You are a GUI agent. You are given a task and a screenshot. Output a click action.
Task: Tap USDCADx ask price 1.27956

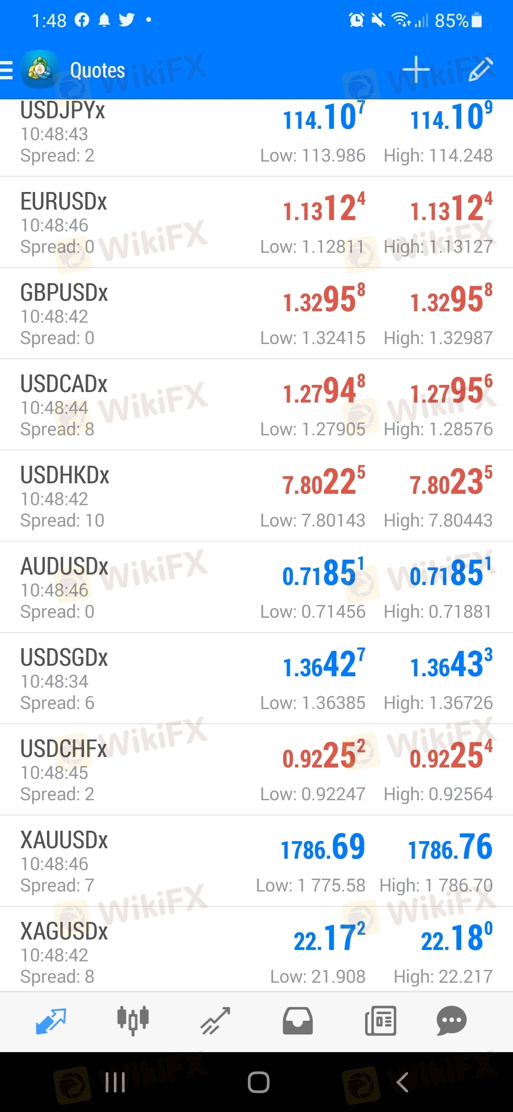(x=451, y=391)
